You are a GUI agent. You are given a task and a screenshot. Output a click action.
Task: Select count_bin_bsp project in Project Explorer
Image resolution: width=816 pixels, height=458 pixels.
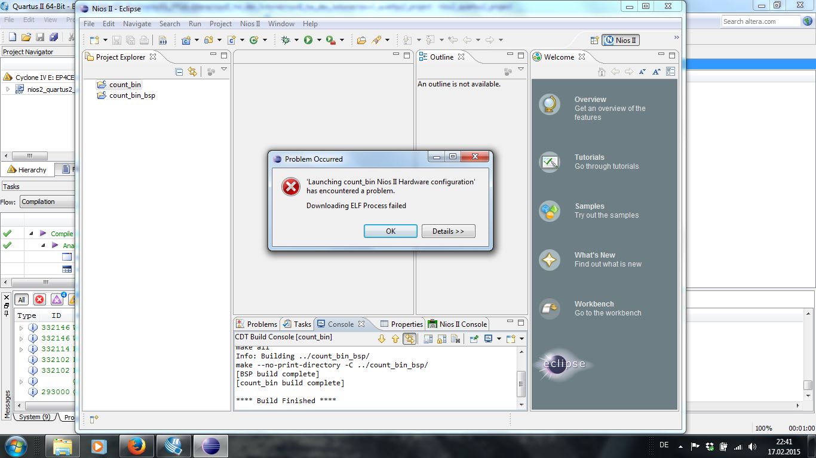[132, 95]
